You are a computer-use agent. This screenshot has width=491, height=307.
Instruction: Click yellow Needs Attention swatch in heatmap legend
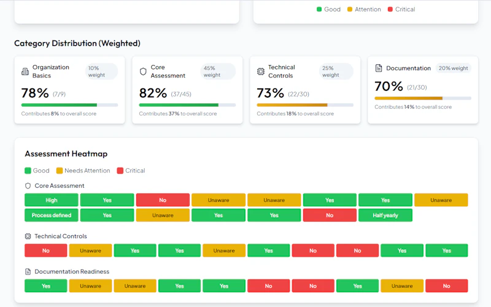click(x=60, y=171)
